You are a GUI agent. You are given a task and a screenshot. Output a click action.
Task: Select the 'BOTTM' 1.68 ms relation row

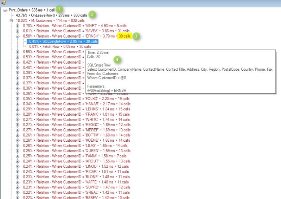pyautogui.click(x=77, y=135)
